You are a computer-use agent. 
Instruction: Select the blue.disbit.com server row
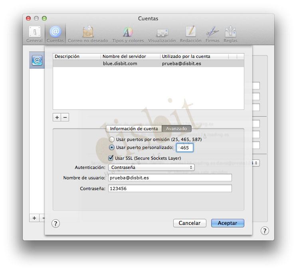tap(148, 64)
